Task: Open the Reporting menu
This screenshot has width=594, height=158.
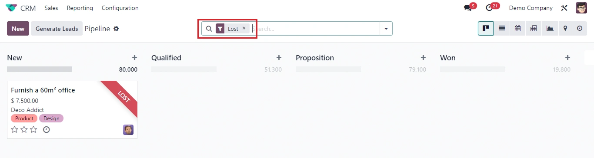Action: [x=80, y=8]
